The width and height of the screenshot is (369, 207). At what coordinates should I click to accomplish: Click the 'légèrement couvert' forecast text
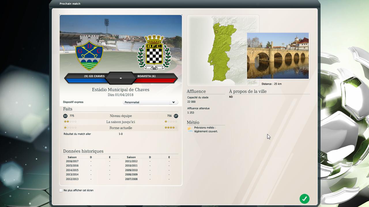click(x=206, y=131)
